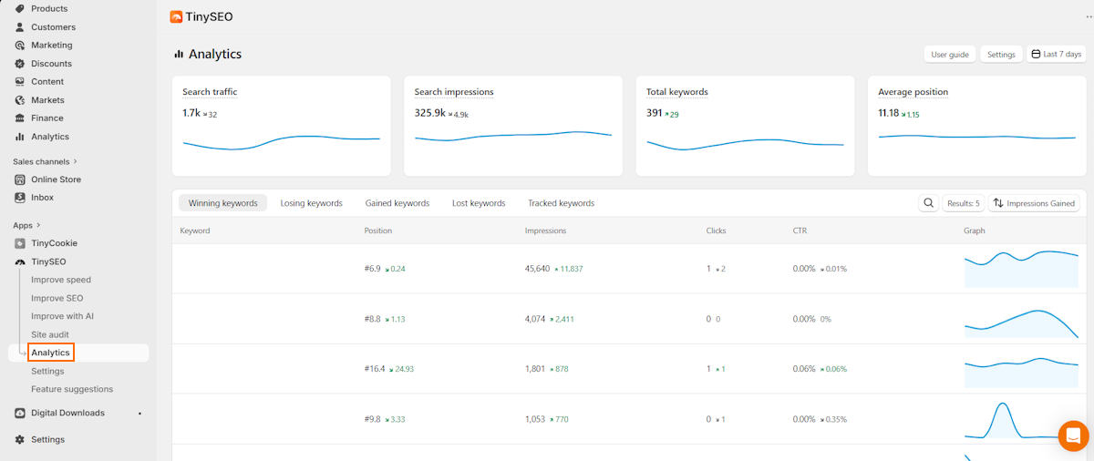Viewport: 1094px width, 461px height.
Task: Click the main Analytics bar chart icon
Action: pos(20,137)
